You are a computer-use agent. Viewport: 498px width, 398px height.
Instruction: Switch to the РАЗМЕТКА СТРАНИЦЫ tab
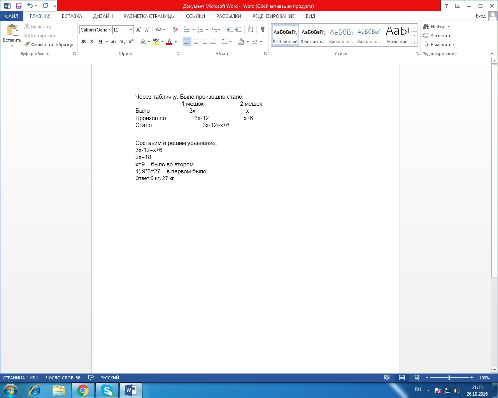coord(149,16)
